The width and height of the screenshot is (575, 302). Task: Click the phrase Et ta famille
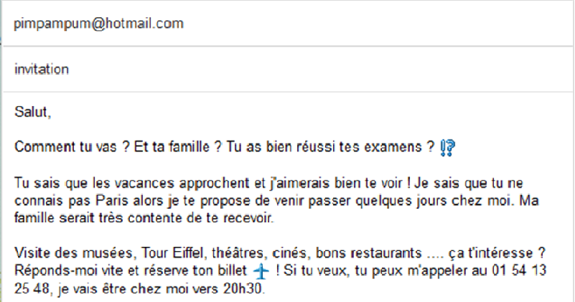172,147
